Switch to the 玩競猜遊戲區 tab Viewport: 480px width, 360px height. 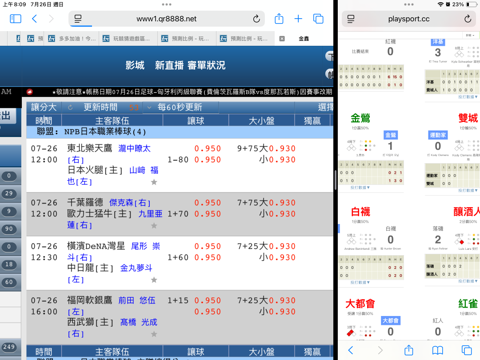click(128, 39)
